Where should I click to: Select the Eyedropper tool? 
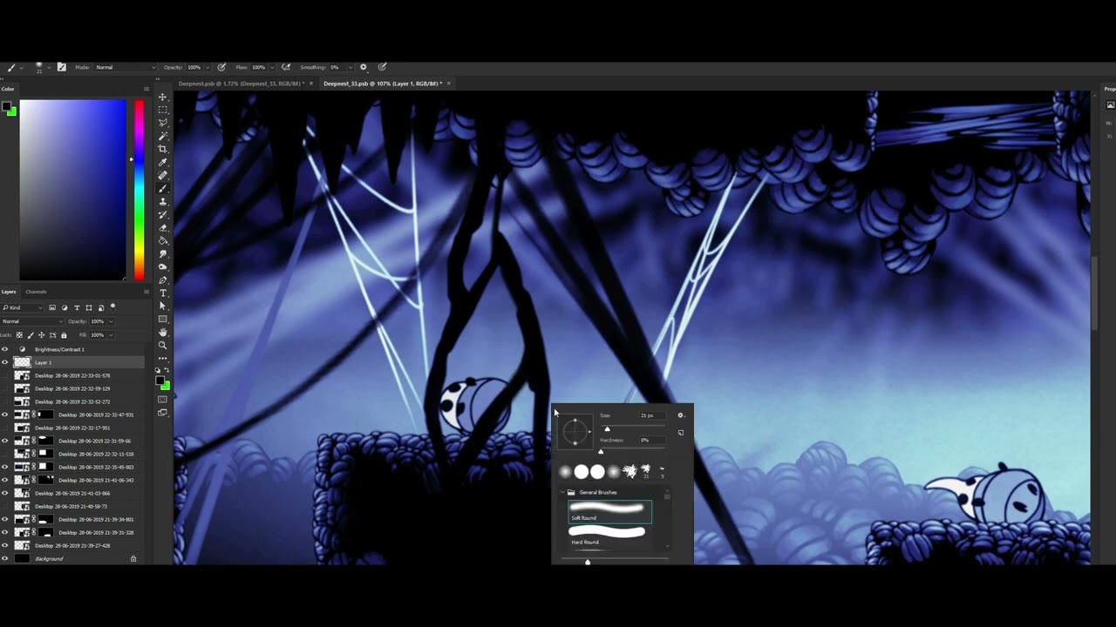click(163, 162)
